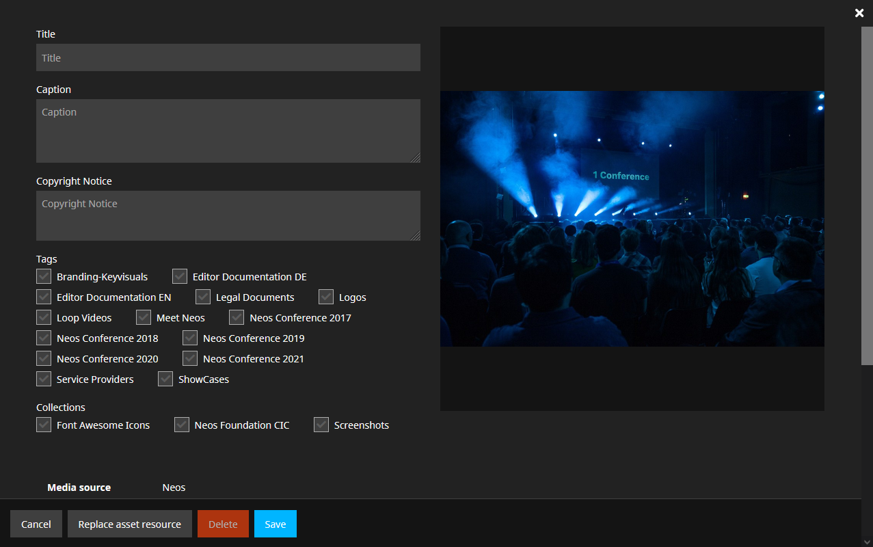The width and height of the screenshot is (873, 547).
Task: Toggle the ShowCases tag checkbox
Action: [x=165, y=379]
